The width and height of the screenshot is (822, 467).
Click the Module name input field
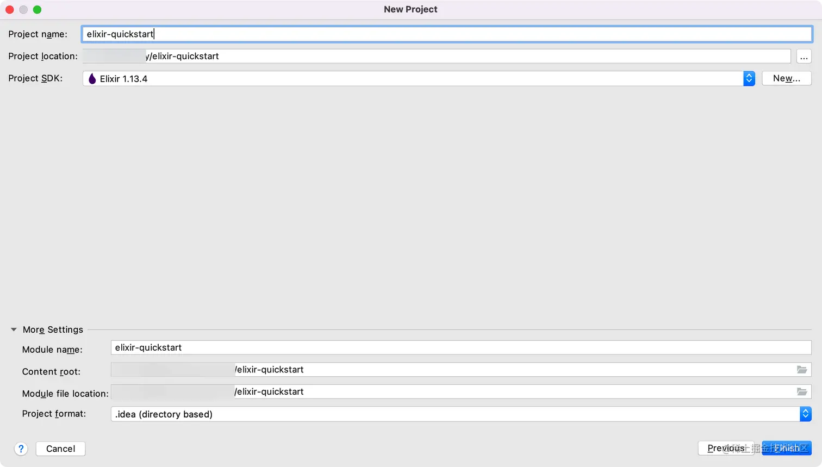pyautogui.click(x=461, y=347)
